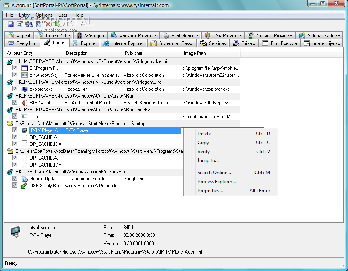The width and height of the screenshot is (348, 271).
Task: Disable the USB Safely Re... checkbox
Action: [15, 185]
